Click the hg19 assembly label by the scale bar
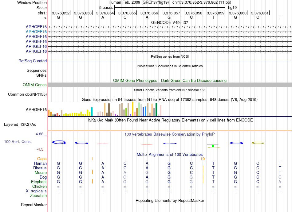292x212 pixels. pyautogui.click(x=232, y=8)
